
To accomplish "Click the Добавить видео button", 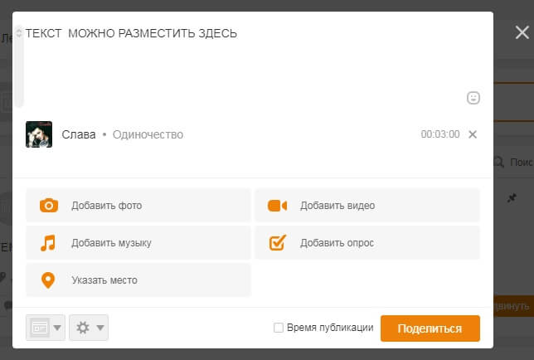I will click(x=367, y=206).
